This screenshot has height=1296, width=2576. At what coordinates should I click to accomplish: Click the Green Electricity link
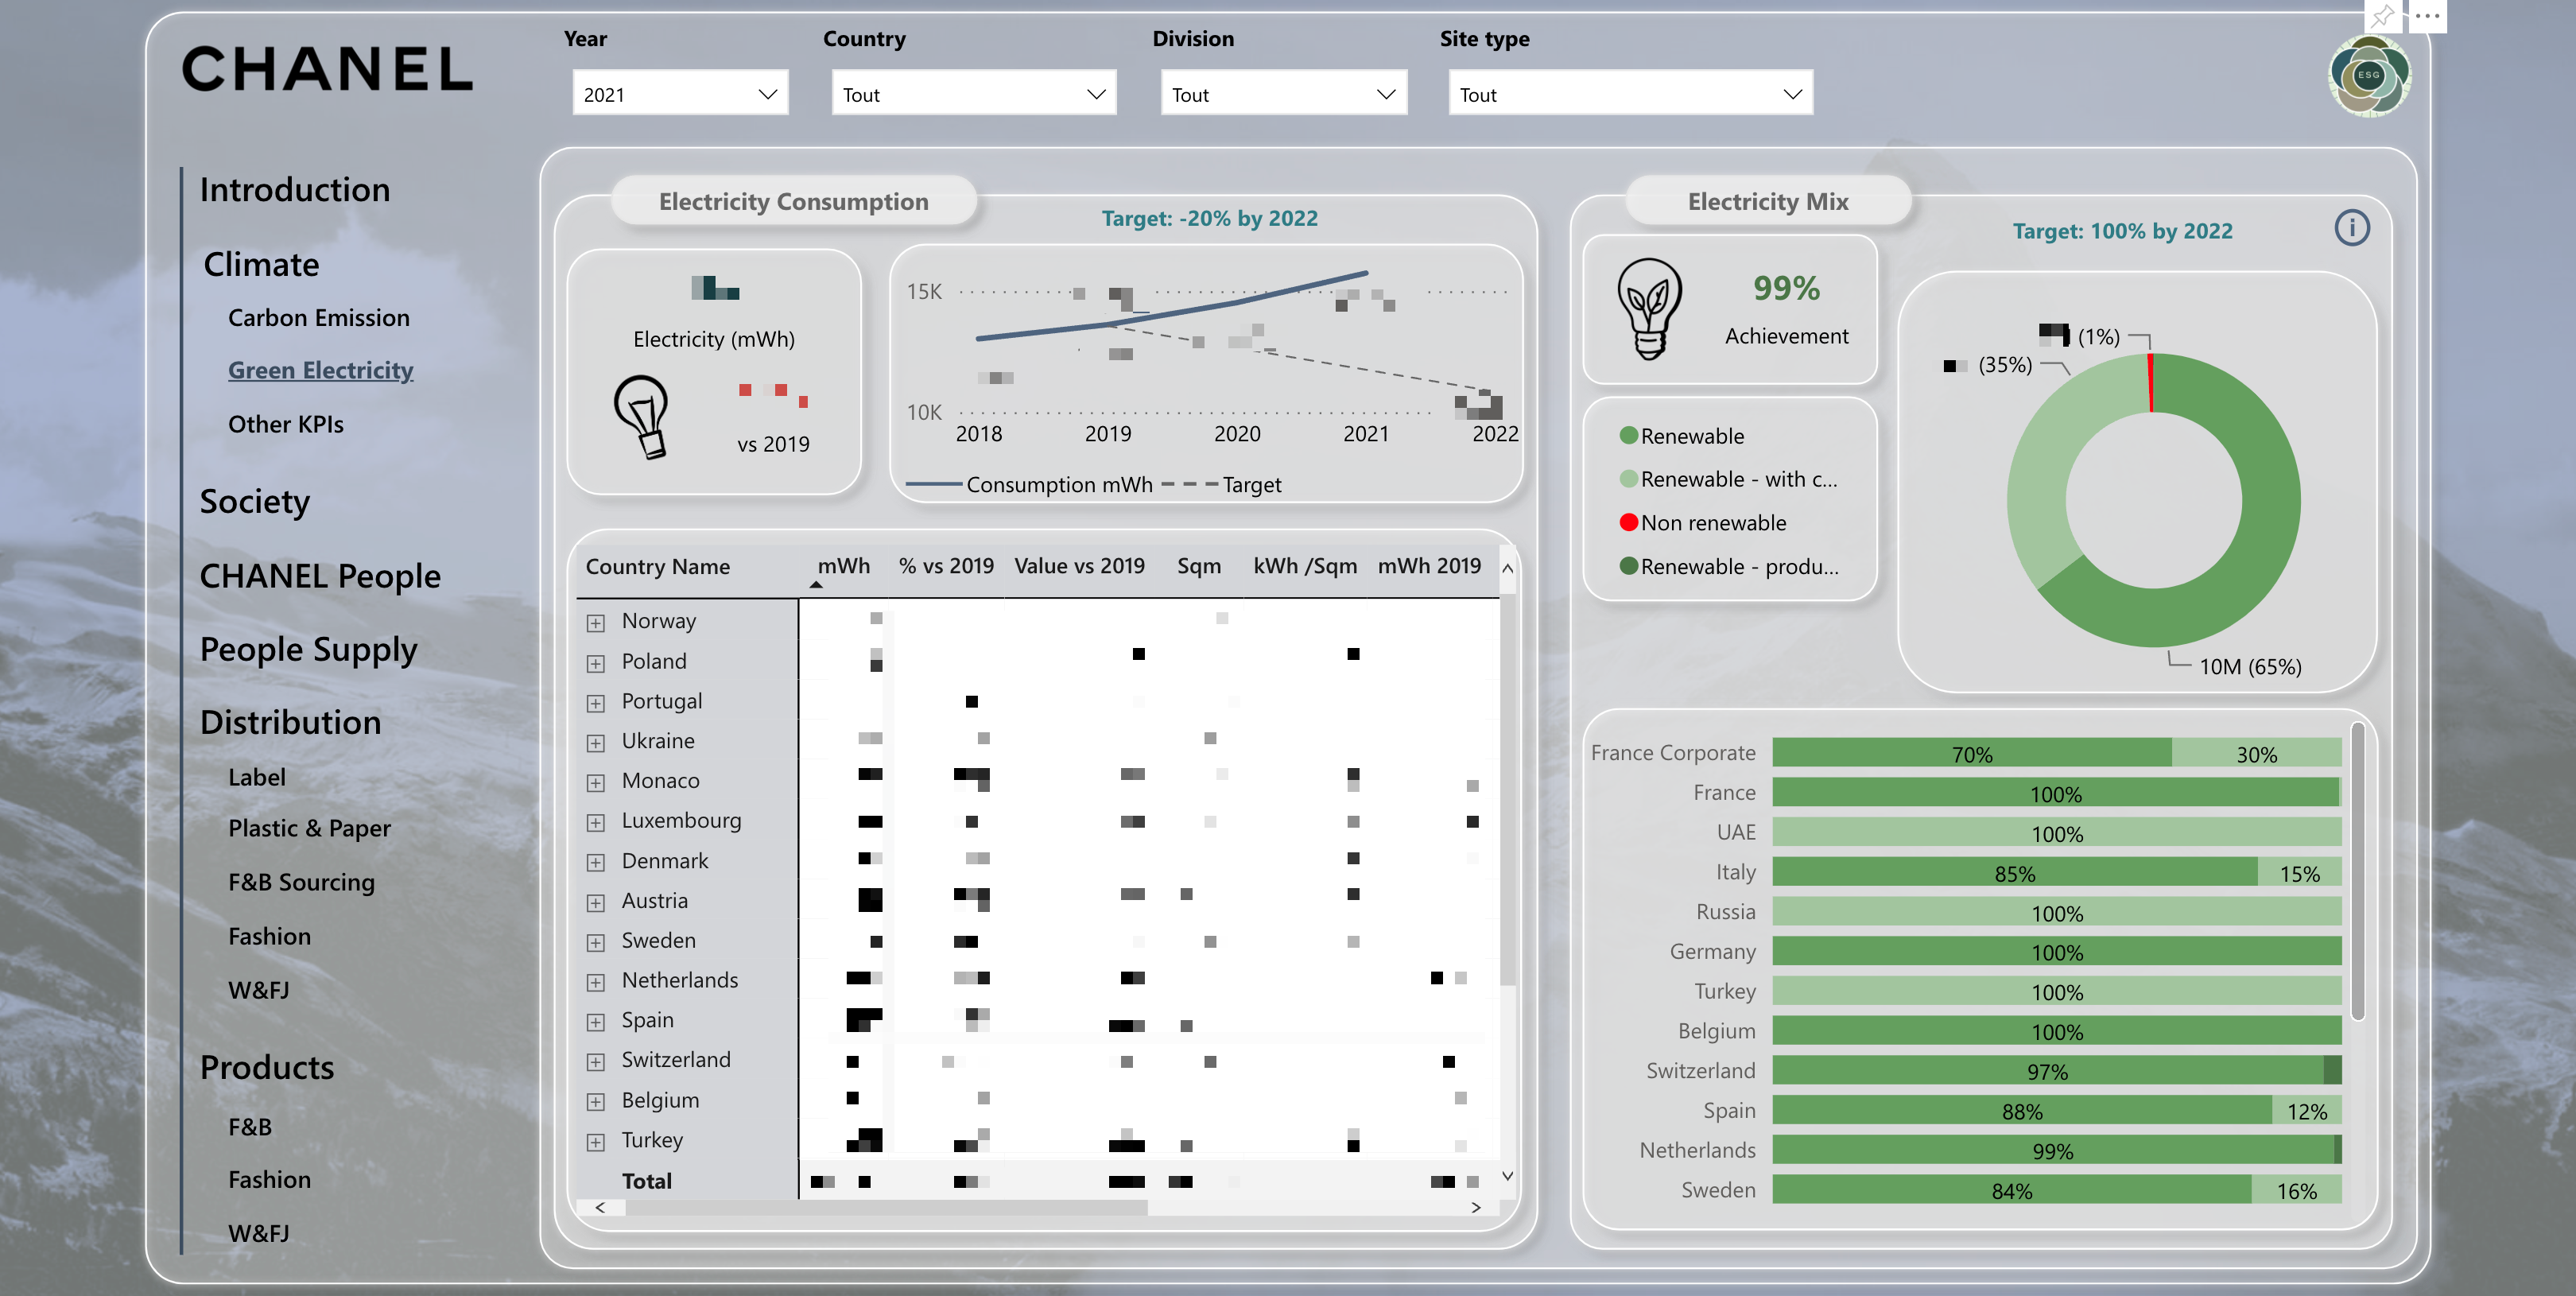pyautogui.click(x=320, y=371)
